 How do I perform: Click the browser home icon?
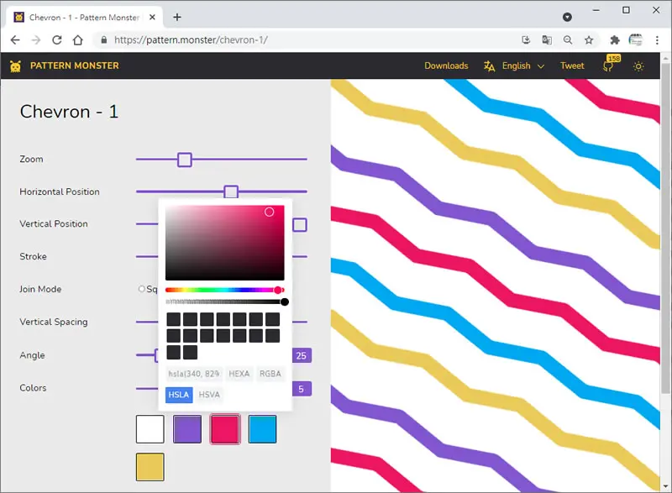click(78, 40)
